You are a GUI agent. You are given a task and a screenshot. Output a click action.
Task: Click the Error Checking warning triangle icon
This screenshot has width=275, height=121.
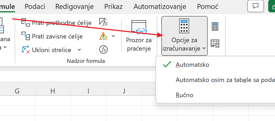103,36
